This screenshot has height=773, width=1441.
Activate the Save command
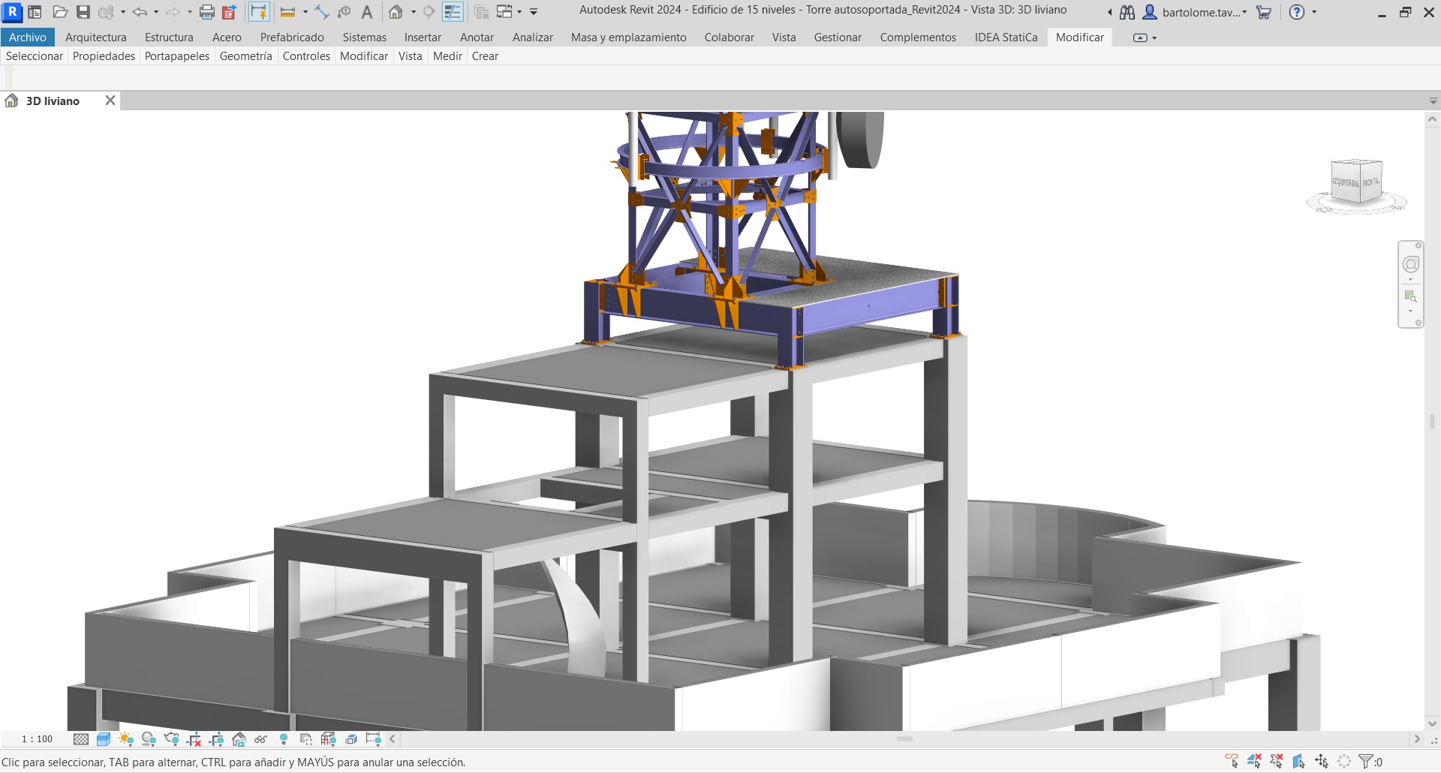[x=83, y=11]
